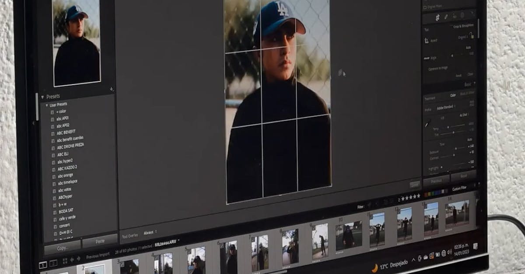Select filmstrip thumbnail number 10
525x274 pixels.
pyautogui.click(x=348, y=236)
